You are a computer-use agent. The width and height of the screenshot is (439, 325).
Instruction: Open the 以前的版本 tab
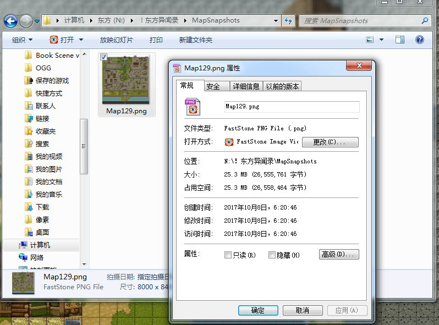tap(282, 86)
